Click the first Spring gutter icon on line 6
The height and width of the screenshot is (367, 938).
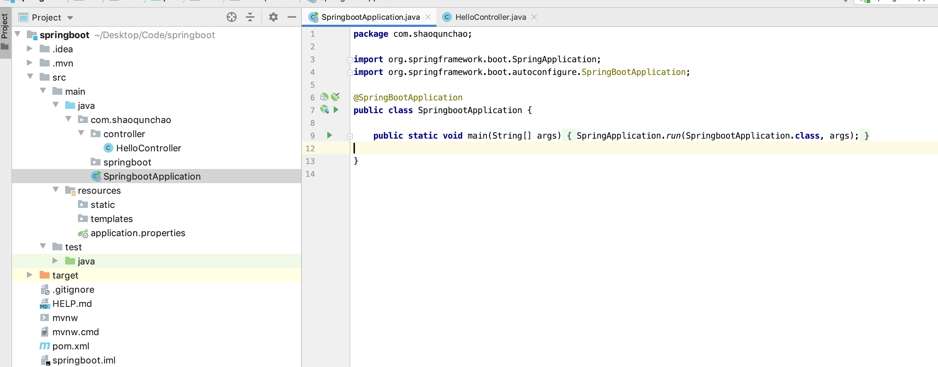[x=324, y=97]
